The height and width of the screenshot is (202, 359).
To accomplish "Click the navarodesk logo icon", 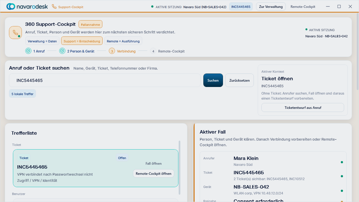I will click(x=11, y=6).
